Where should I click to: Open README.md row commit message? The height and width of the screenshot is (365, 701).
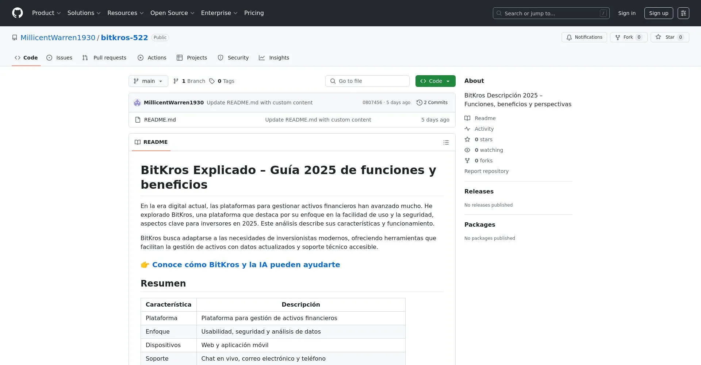(318, 120)
